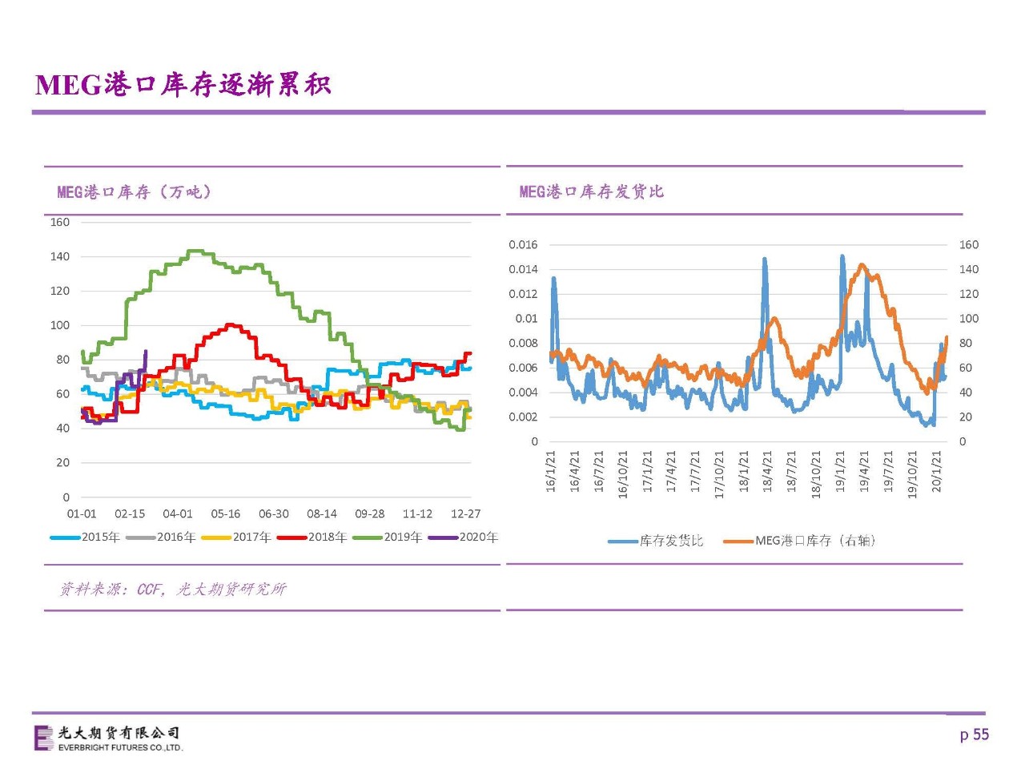Screen dimensions: 1025x769
Task: Click the left chart y-axis value "140"
Action: (x=60, y=256)
